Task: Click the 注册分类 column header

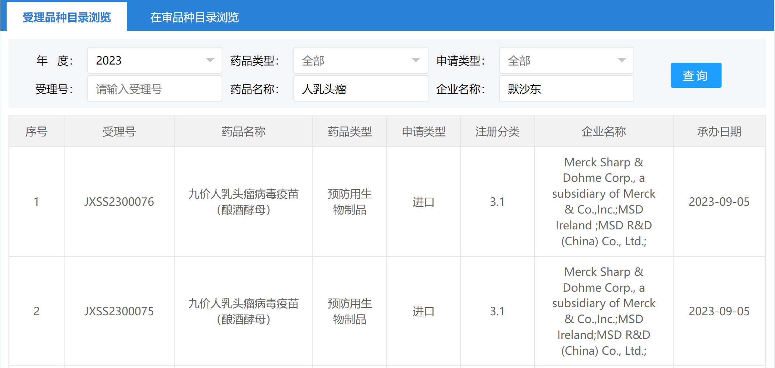Action: click(497, 132)
